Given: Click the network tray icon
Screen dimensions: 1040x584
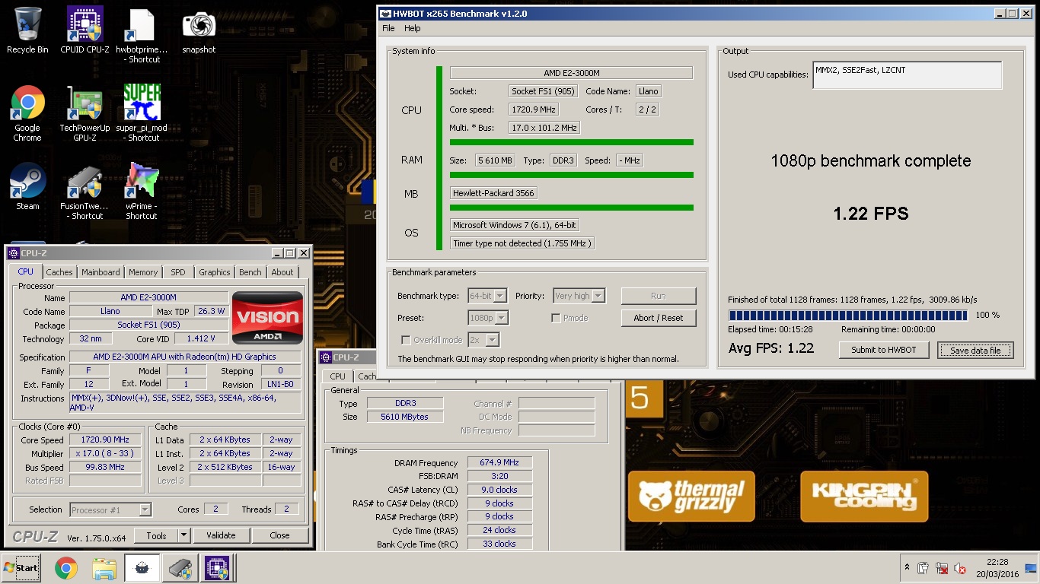Looking at the screenshot, I should [x=942, y=568].
